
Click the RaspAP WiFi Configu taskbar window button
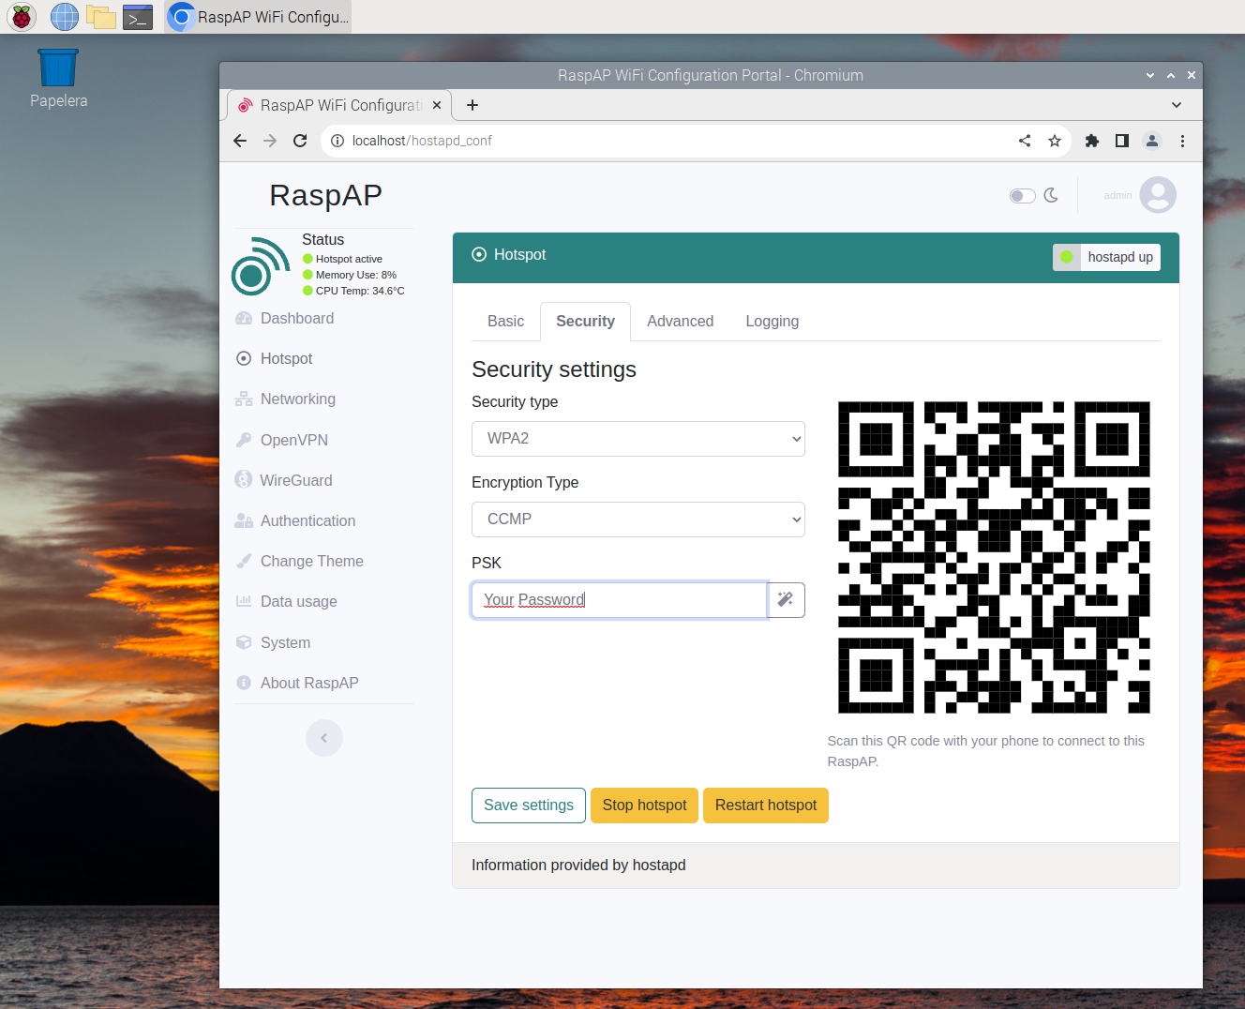pyautogui.click(x=259, y=17)
